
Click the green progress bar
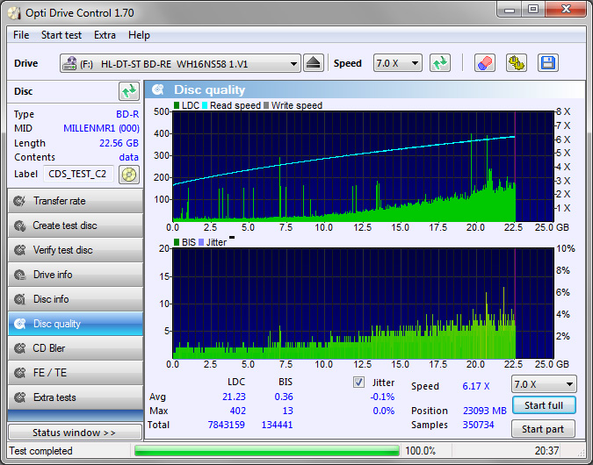[266, 450]
